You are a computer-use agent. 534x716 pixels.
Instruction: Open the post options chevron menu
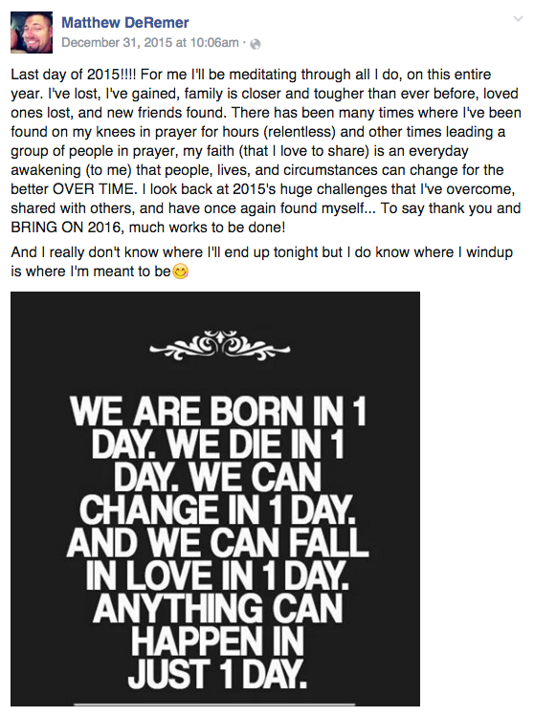518,19
